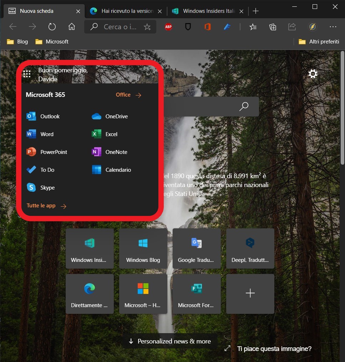Open the Office extension icon

[208, 27]
